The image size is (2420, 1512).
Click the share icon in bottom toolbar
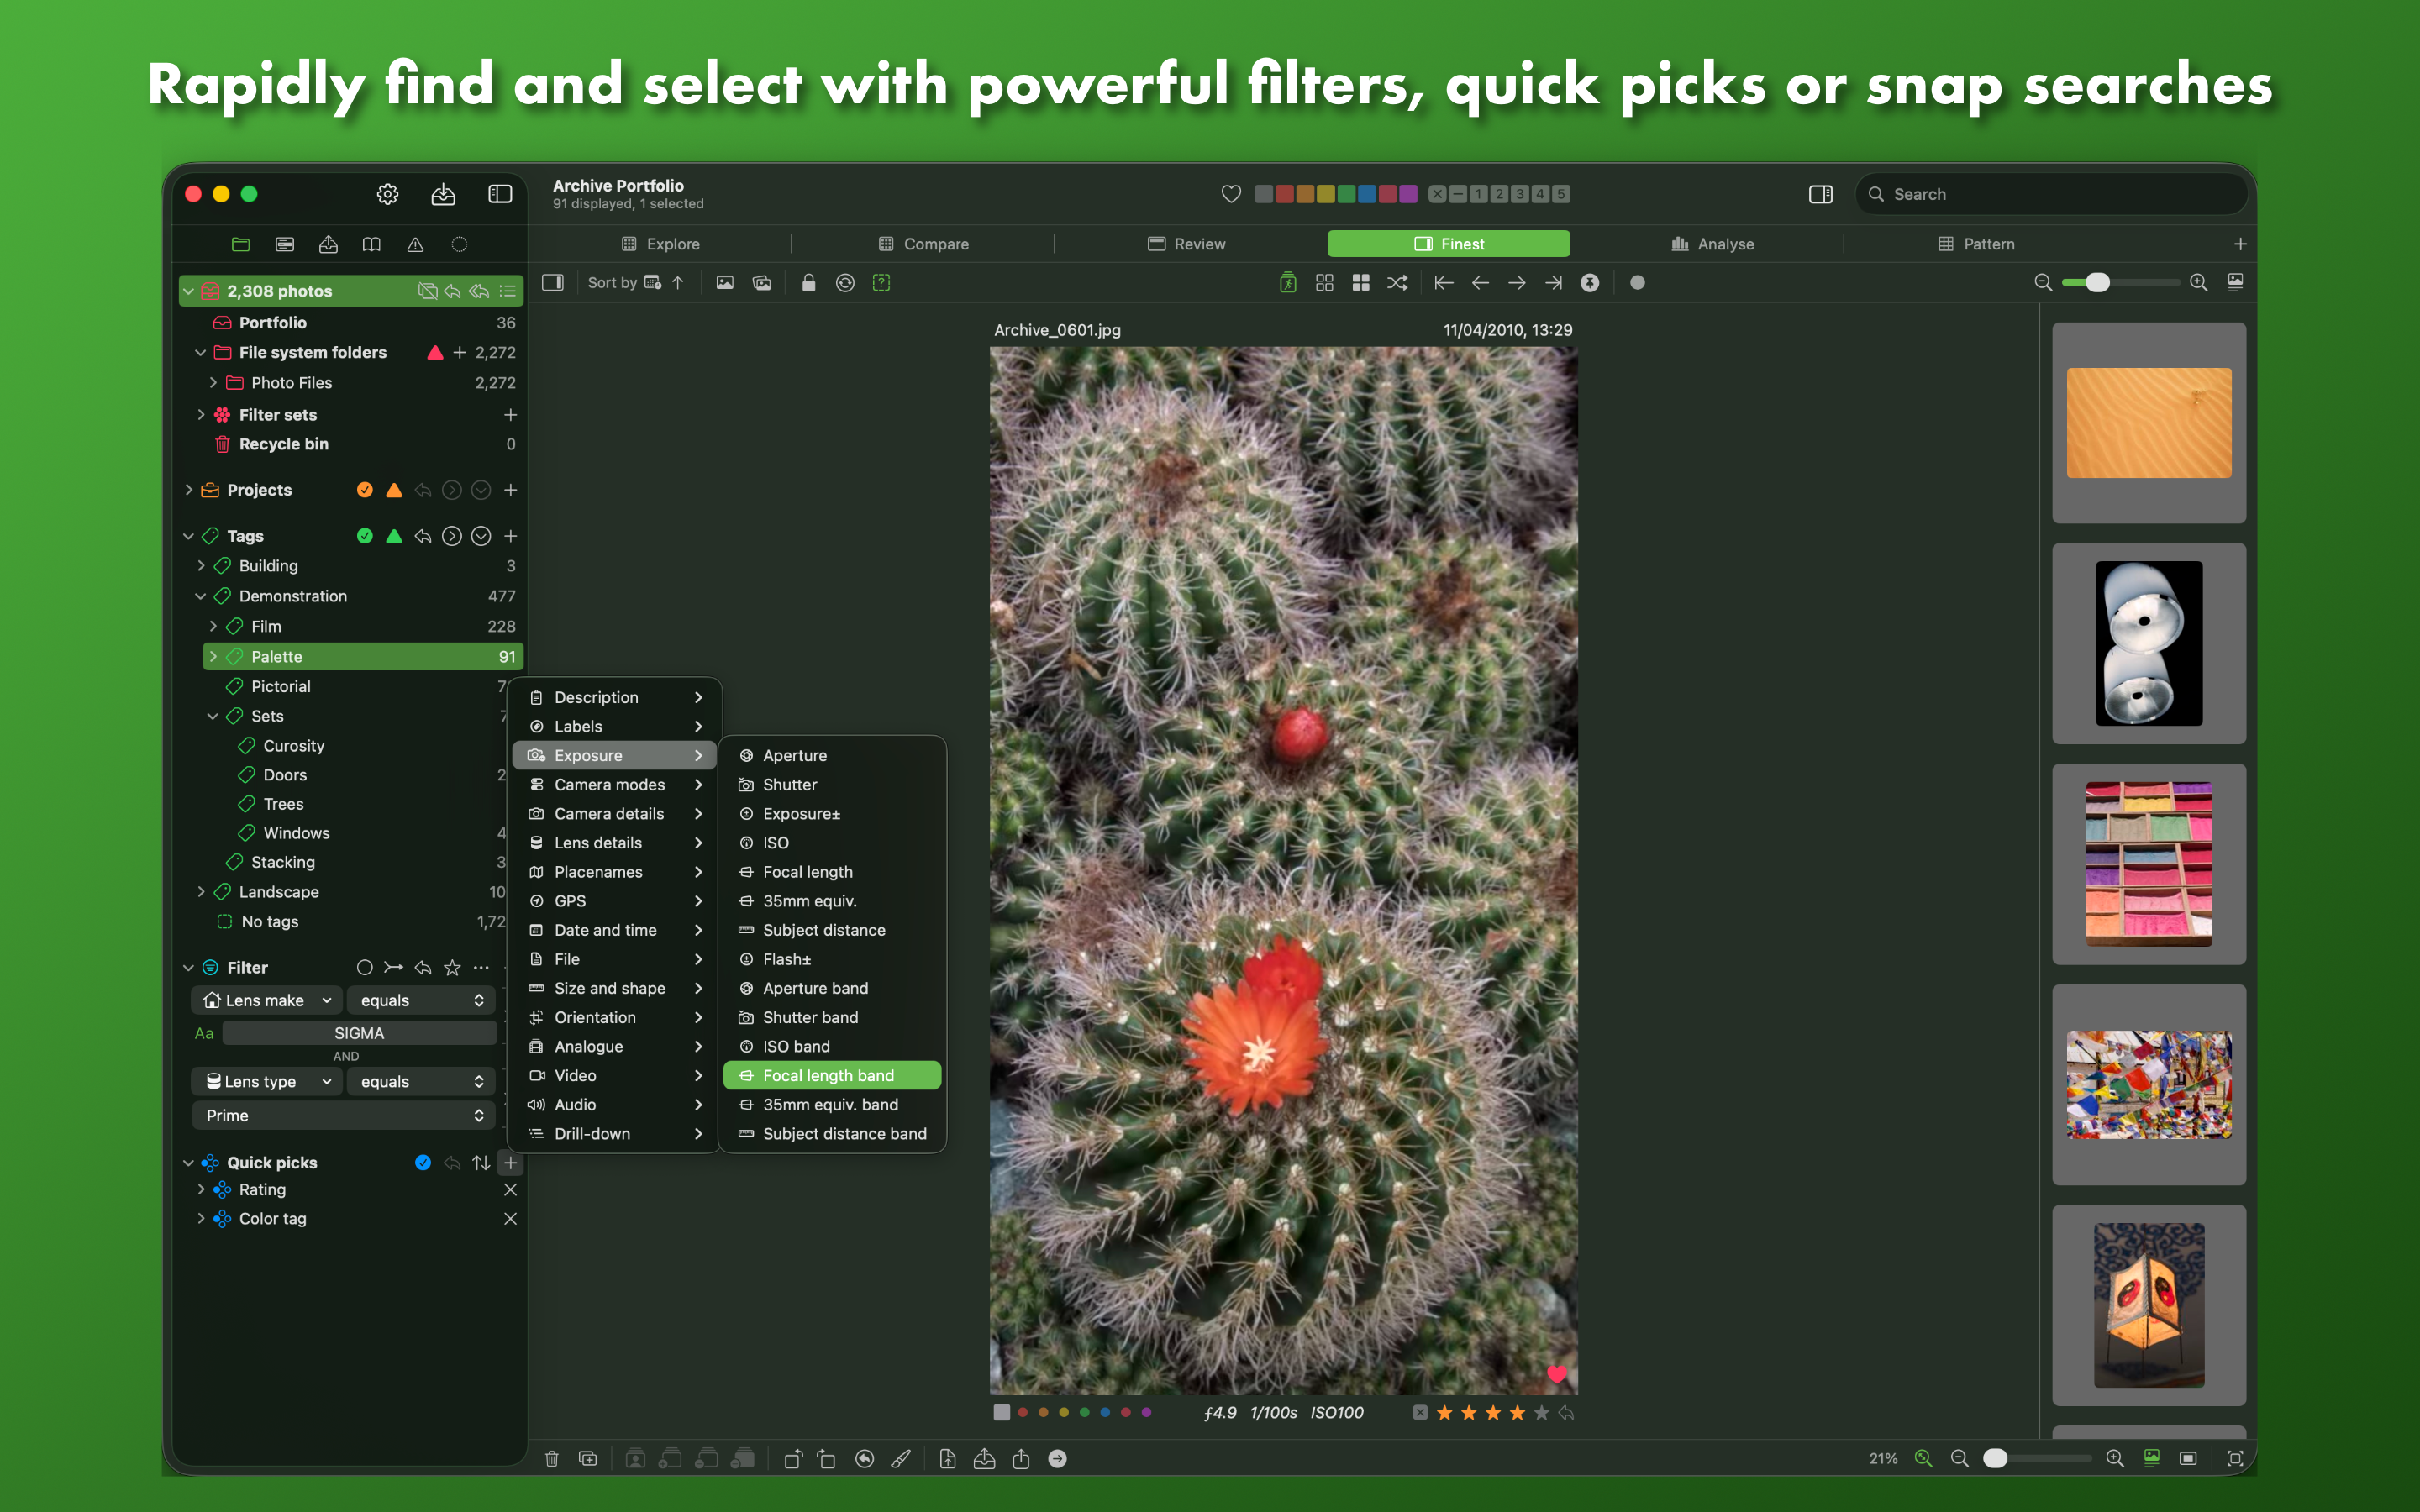[1021, 1459]
